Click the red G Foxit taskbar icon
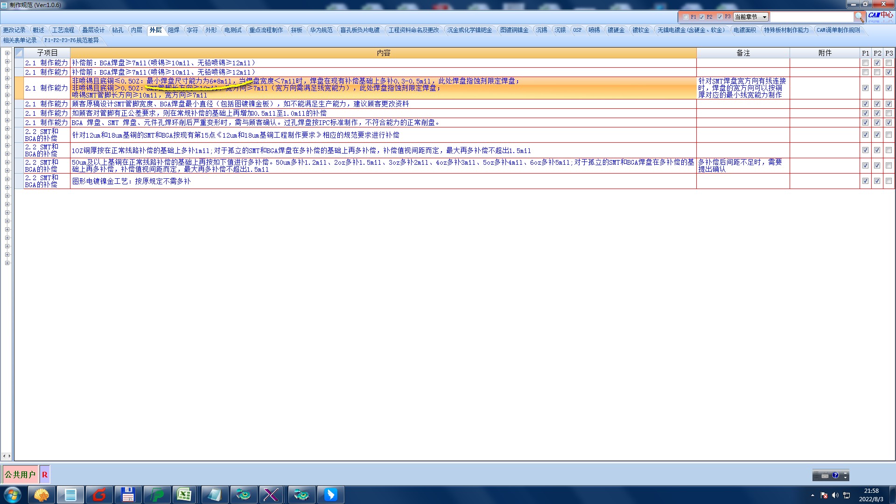This screenshot has width=896, height=504. [99, 495]
